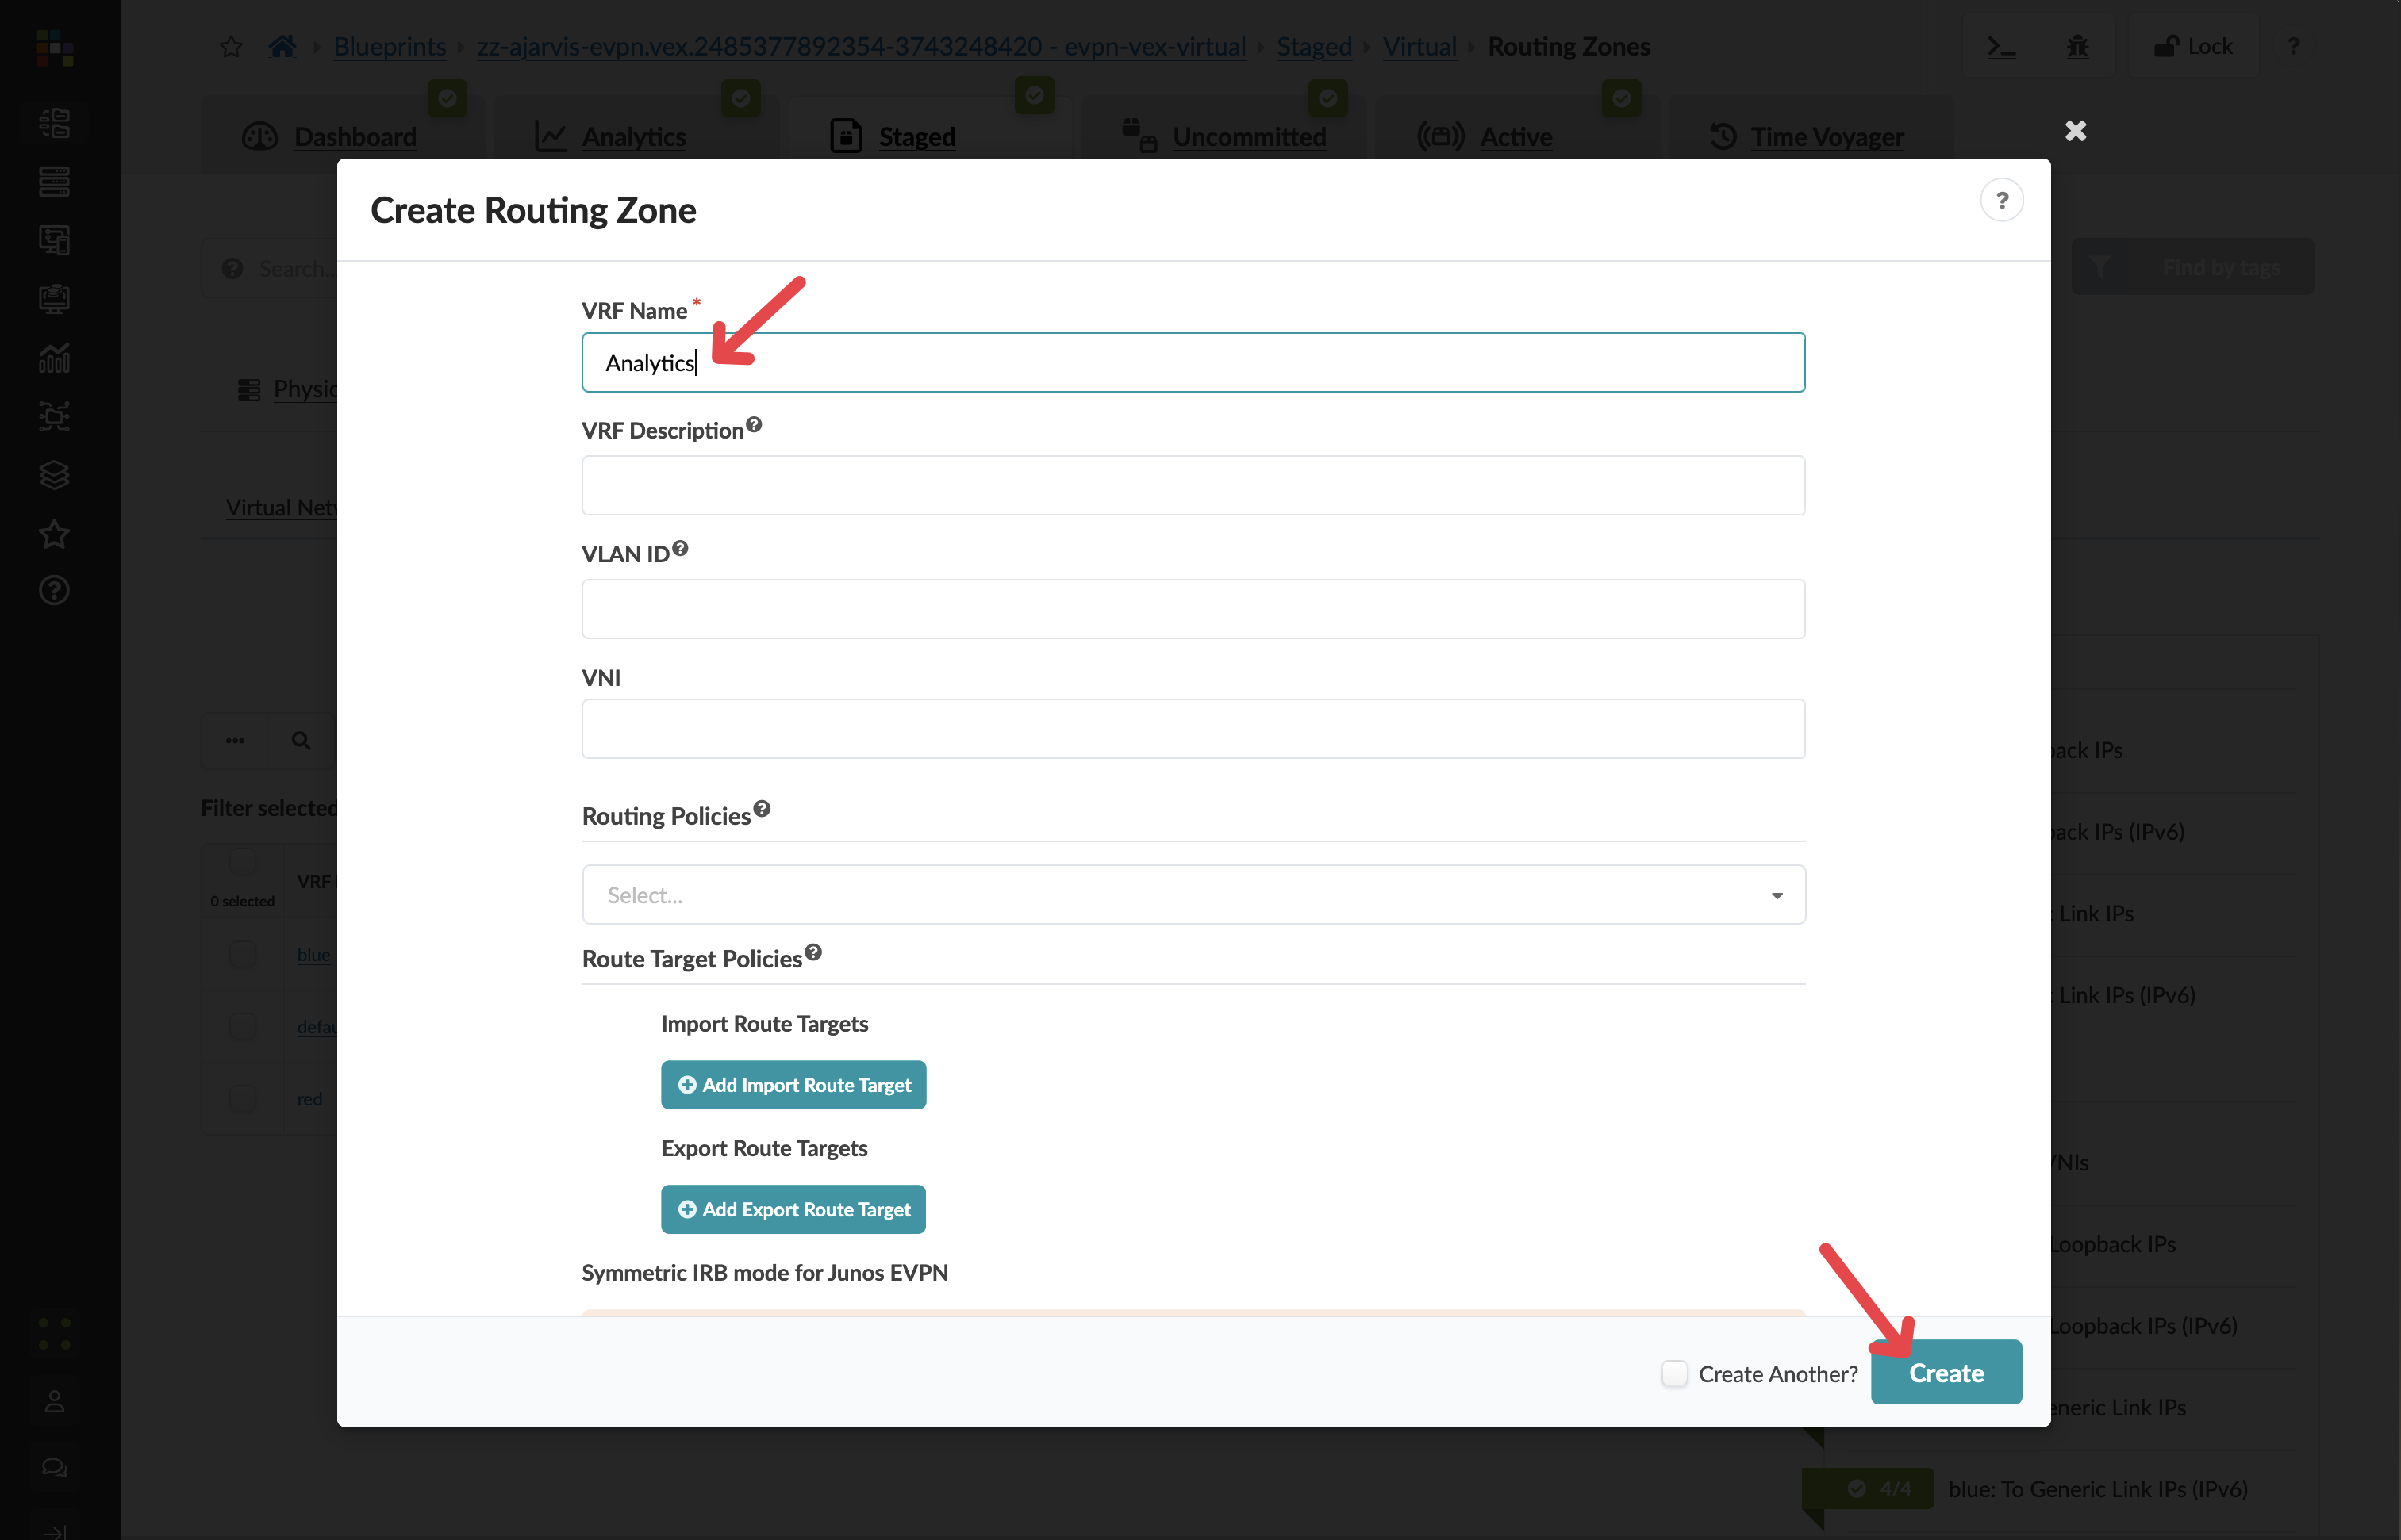Open Devices from the left sidebar
This screenshot has height=1540, width=2401.
click(54, 182)
